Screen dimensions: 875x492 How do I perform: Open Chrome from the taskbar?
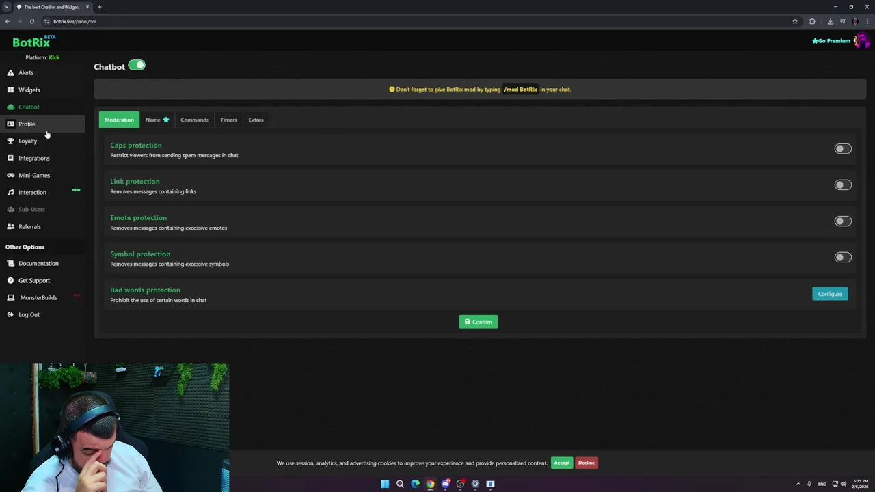(x=430, y=484)
